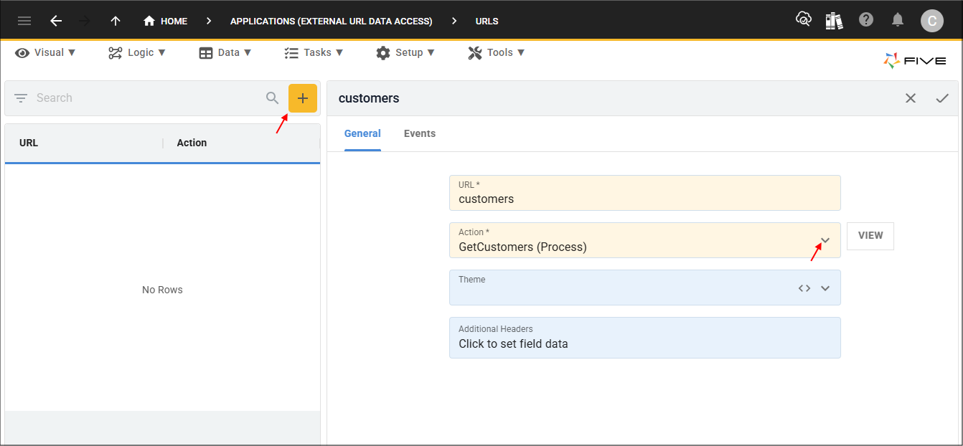Click the search magnifier icon
The width and height of the screenshot is (963, 446).
point(273,98)
